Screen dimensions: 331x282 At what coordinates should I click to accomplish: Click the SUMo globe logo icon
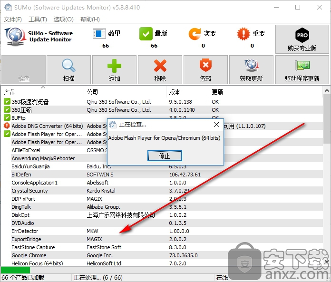click(15, 36)
